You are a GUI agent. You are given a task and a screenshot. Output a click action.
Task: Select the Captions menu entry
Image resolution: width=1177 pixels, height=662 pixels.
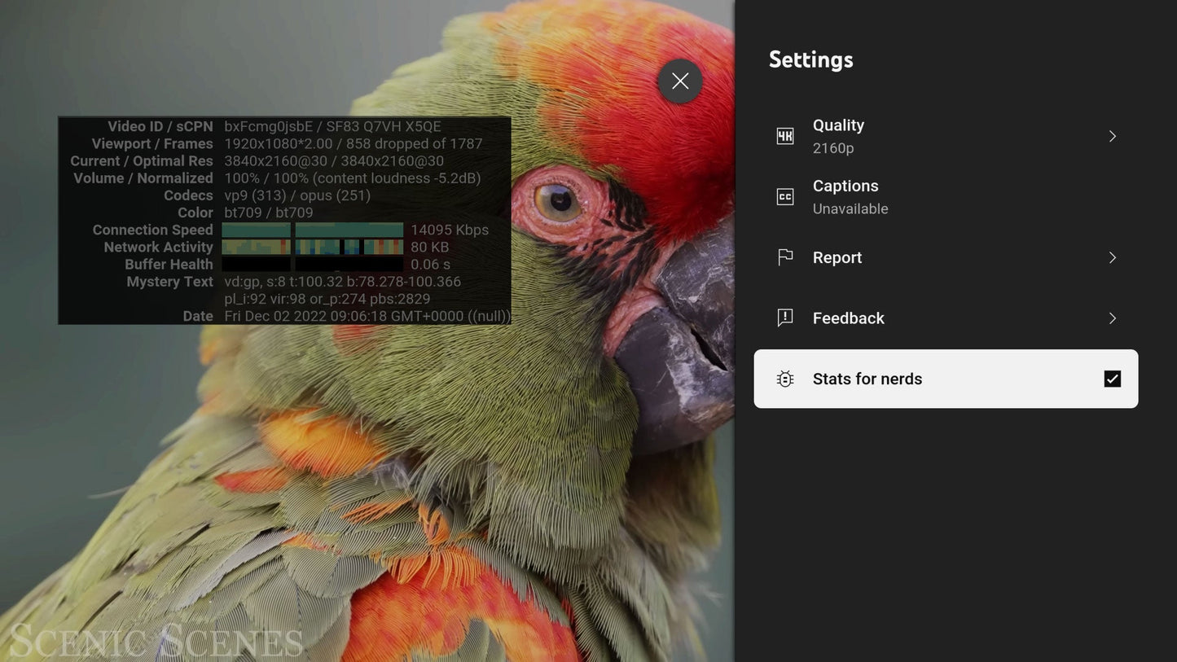point(946,197)
